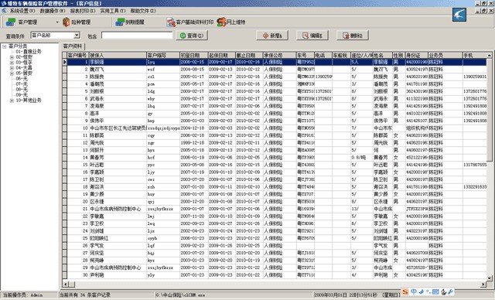Open the 客户名称 query condition combo box
Screen dimensions: 495x300
pyautogui.click(x=55, y=36)
